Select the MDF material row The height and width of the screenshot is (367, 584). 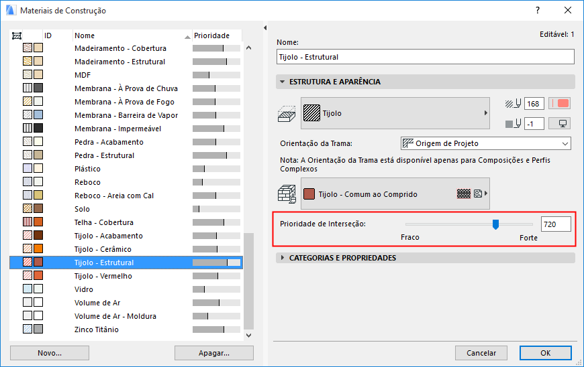click(126, 74)
